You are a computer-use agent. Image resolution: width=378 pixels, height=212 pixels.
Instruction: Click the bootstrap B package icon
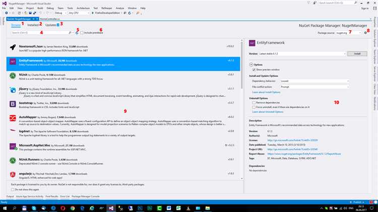(x=13, y=104)
